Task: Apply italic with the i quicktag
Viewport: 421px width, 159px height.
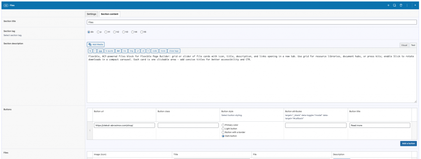Action: click(x=95, y=50)
